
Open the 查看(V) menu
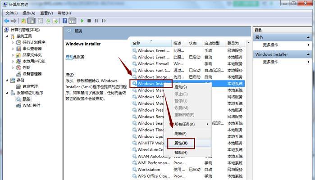[x=46, y=13]
